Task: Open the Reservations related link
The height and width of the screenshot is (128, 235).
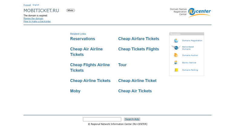Action: pyautogui.click(x=83, y=39)
